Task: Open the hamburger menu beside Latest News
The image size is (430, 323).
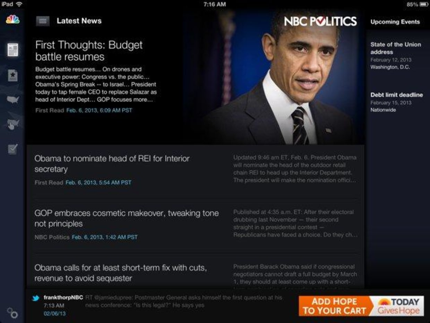Action: pos(43,21)
